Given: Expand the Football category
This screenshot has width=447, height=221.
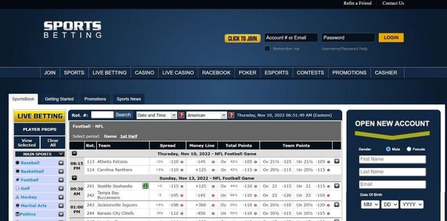Looking at the screenshot, I should coord(61,180).
